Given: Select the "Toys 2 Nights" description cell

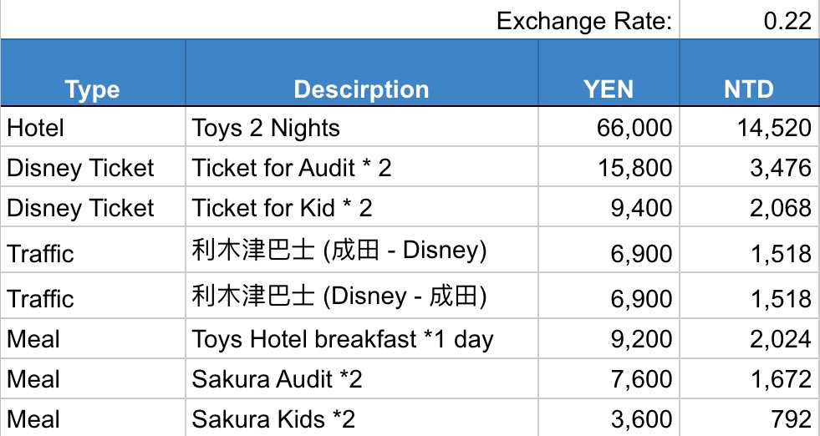Looking at the screenshot, I should (x=361, y=128).
